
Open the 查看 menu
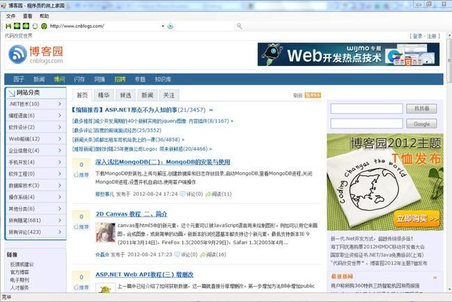pos(28,16)
